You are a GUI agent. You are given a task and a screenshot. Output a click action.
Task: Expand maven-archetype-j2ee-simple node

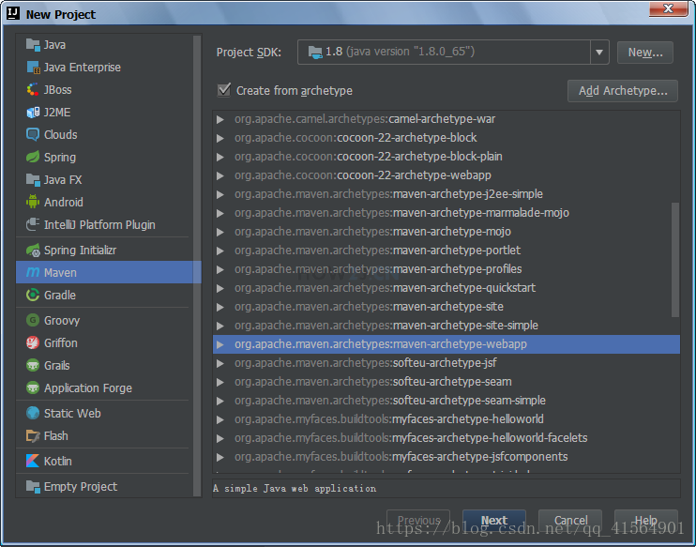pyautogui.click(x=220, y=194)
